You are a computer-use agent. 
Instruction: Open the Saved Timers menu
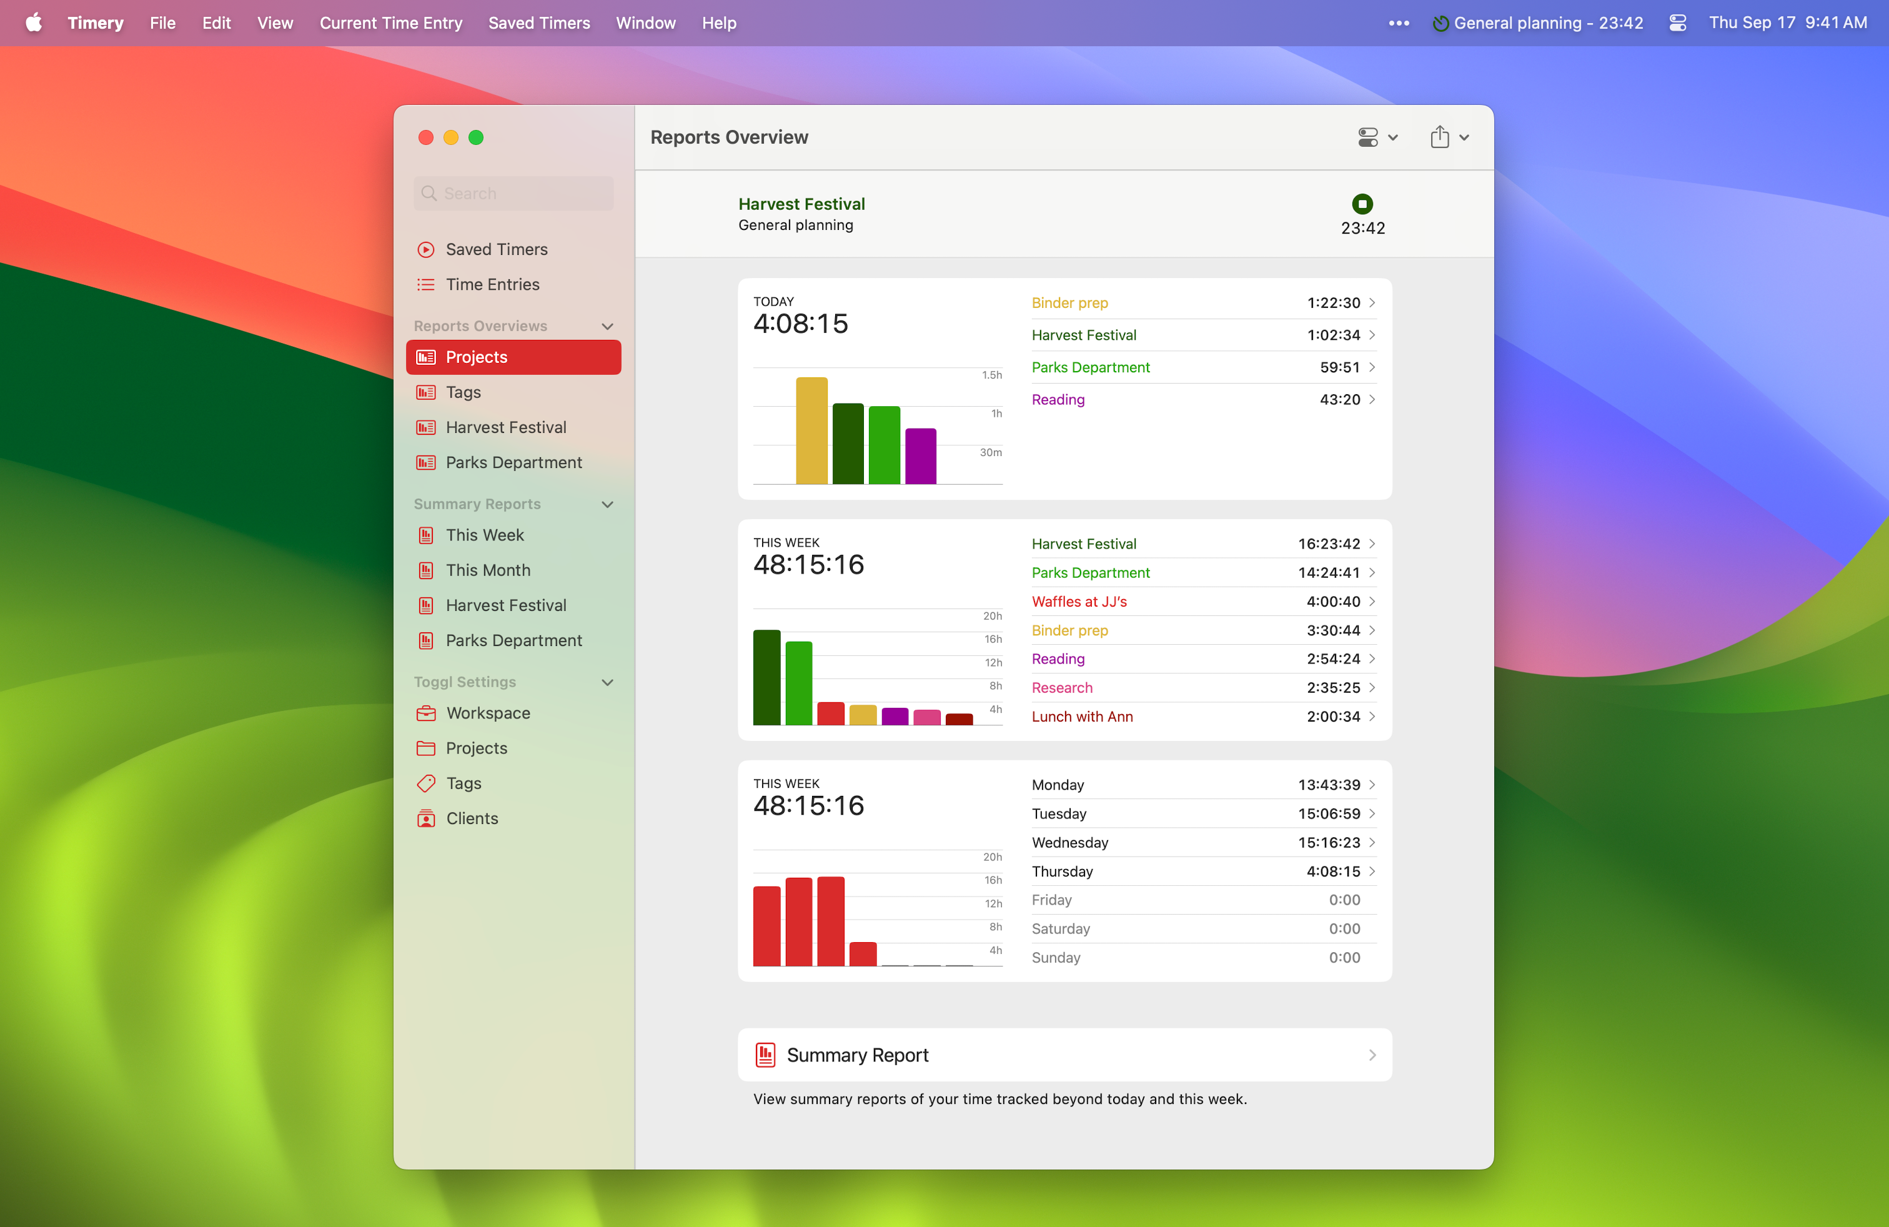point(539,23)
